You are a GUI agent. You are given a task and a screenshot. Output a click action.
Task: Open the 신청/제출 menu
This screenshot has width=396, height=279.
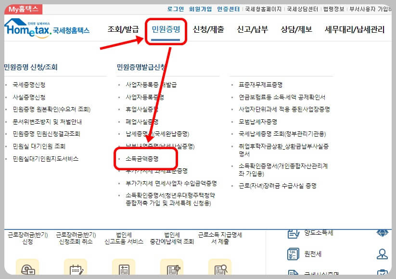click(x=208, y=29)
